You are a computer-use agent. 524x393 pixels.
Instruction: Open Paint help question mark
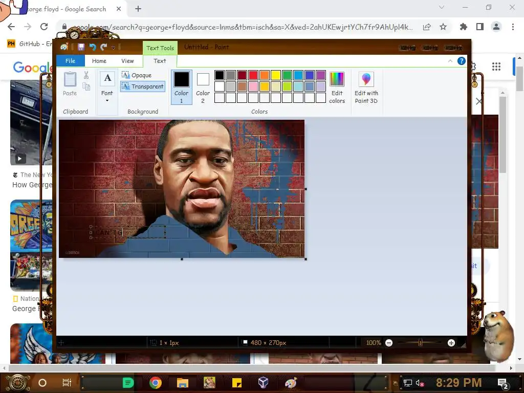pos(462,61)
